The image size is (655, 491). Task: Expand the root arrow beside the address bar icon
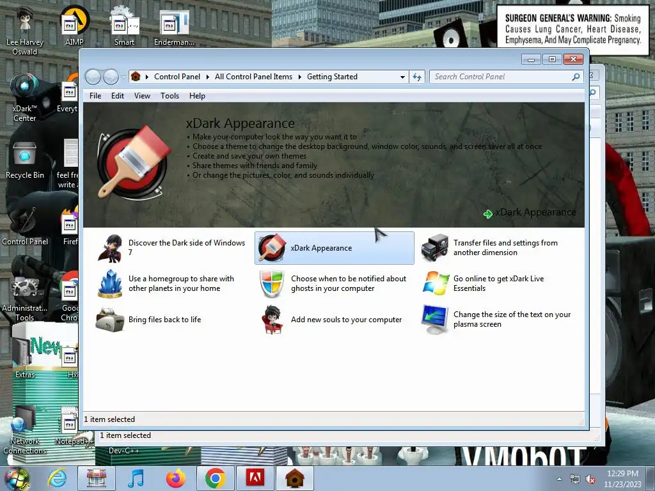pos(146,77)
